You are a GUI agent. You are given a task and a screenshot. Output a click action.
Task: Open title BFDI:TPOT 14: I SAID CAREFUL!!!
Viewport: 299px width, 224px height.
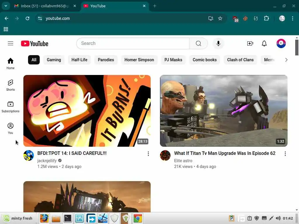point(72,153)
